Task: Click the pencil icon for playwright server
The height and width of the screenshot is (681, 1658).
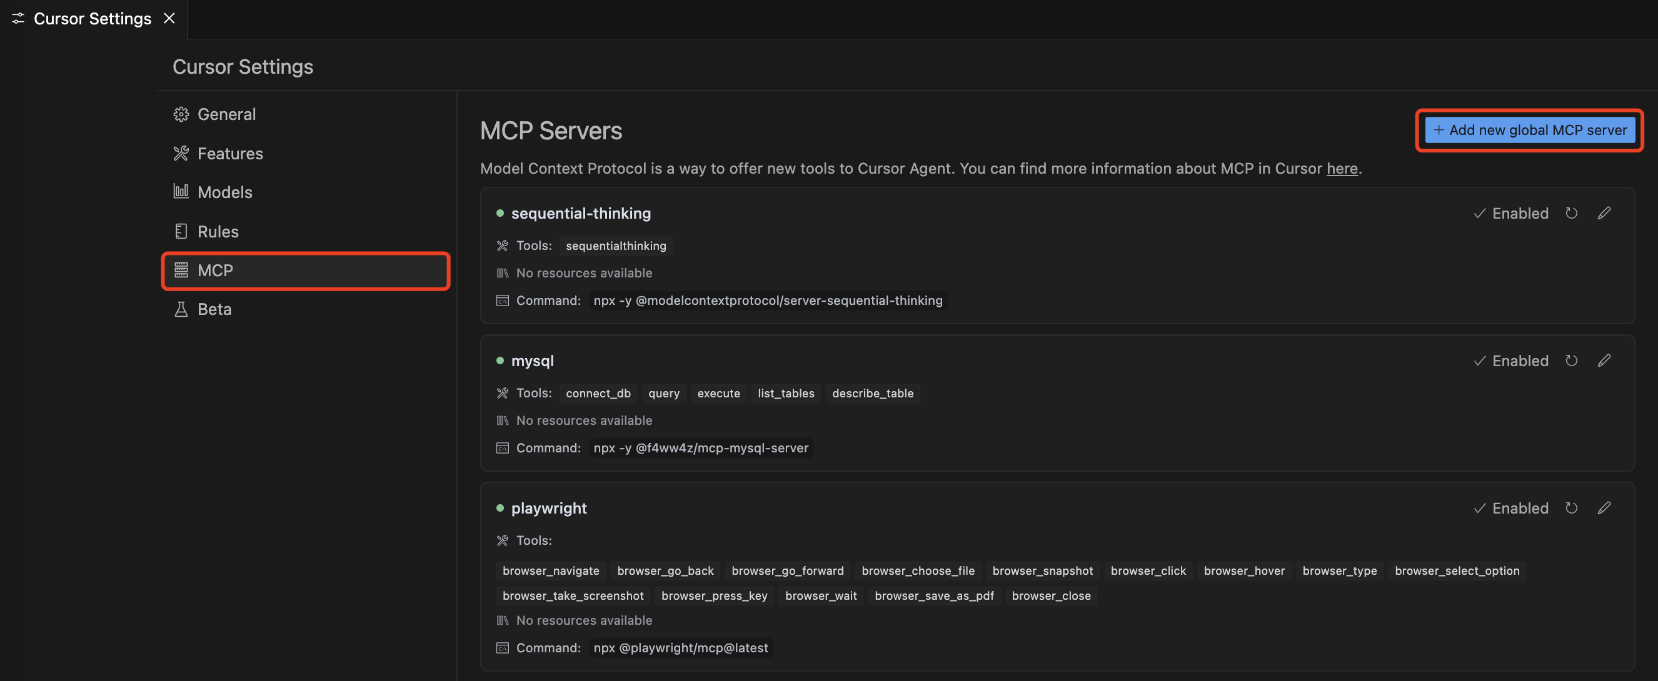Action: click(1604, 508)
